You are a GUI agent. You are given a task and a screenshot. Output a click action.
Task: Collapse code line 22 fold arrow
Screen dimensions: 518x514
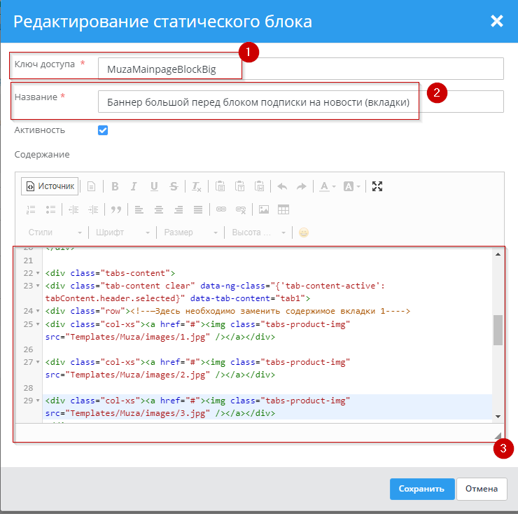click(x=38, y=273)
